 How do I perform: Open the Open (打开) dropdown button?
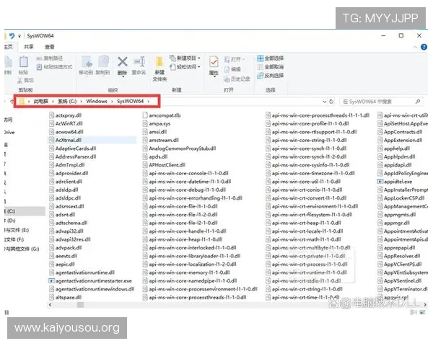(x=234, y=59)
